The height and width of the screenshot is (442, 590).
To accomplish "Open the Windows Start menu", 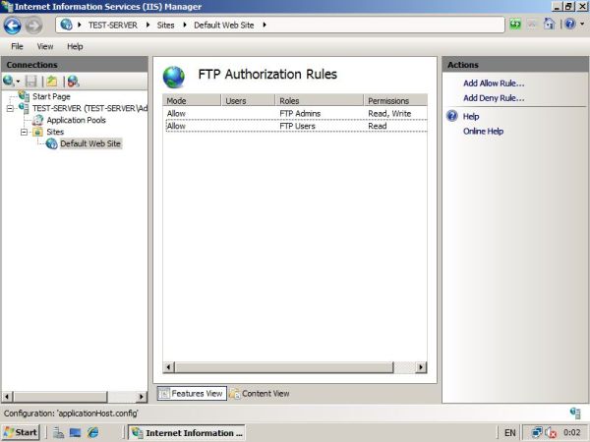I will pyautogui.click(x=21, y=432).
